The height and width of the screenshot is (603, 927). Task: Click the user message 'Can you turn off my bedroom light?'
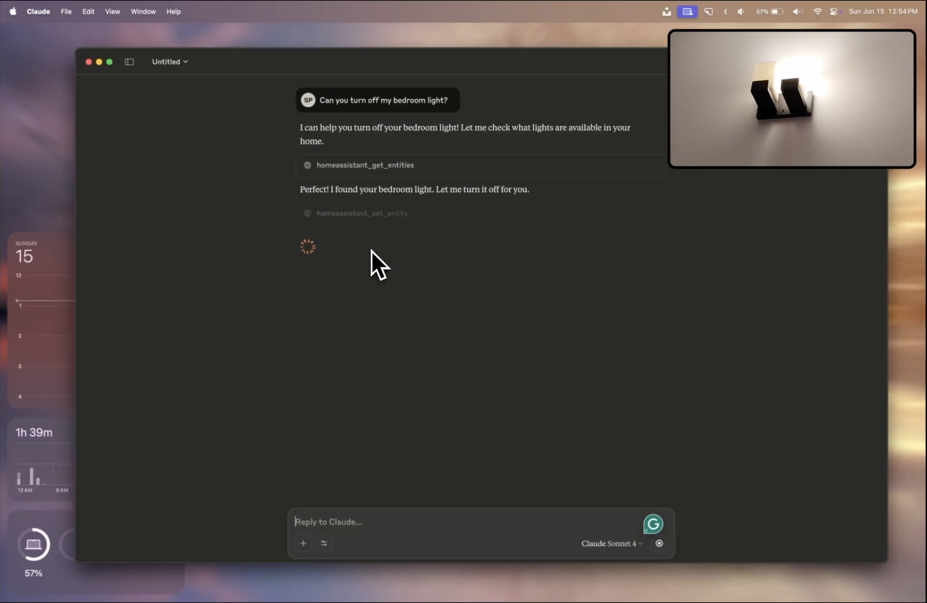(x=378, y=100)
